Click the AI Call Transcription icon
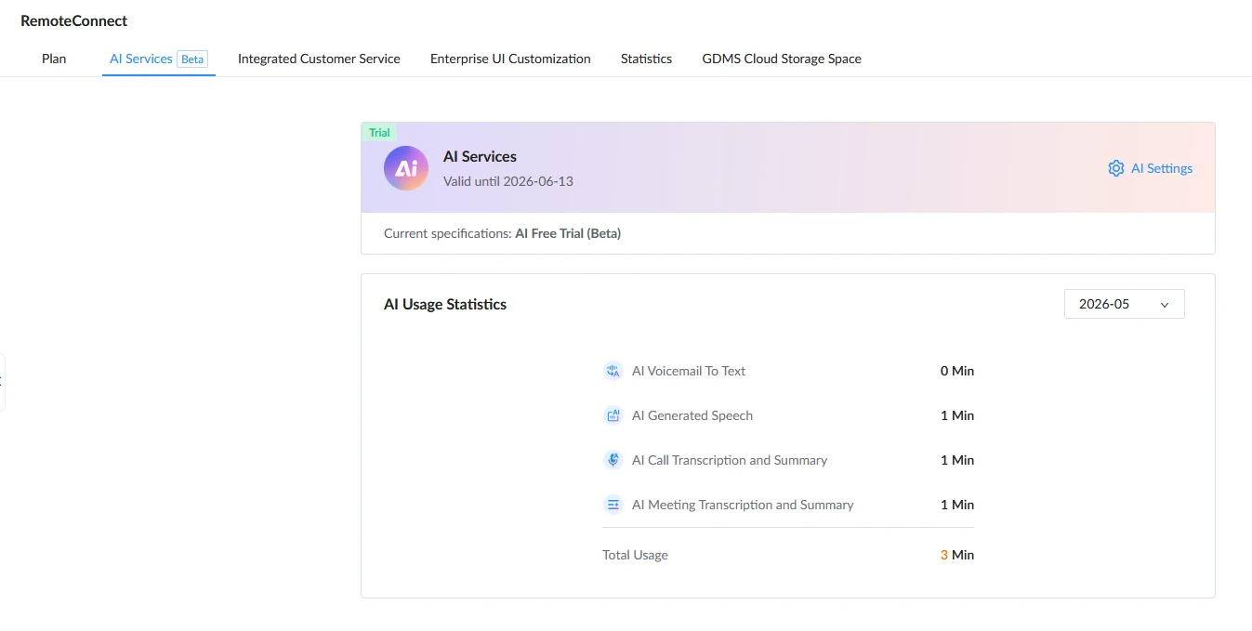Image resolution: width=1252 pixels, height=631 pixels. coord(613,460)
